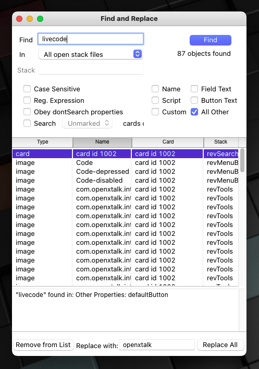The image size is (259, 369).
Task: Click the 87 objects found label
Action: pyautogui.click(x=204, y=54)
